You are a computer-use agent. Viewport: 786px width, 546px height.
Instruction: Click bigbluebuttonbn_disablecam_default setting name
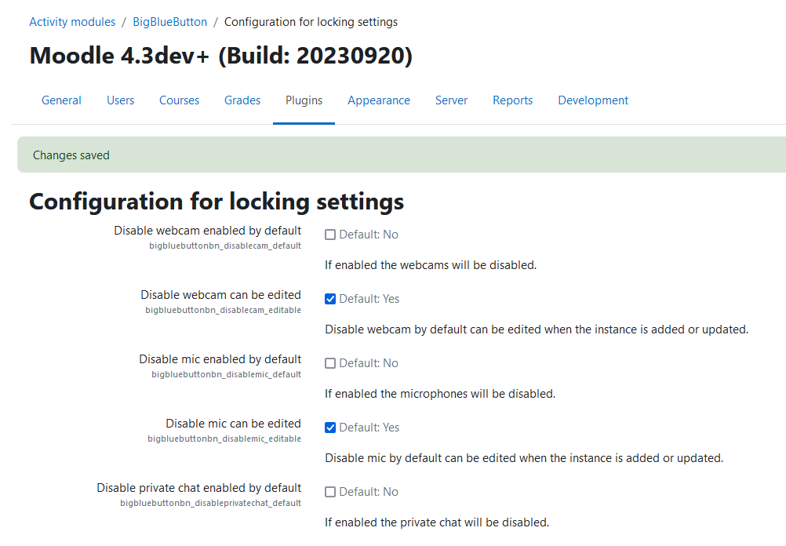coord(225,246)
